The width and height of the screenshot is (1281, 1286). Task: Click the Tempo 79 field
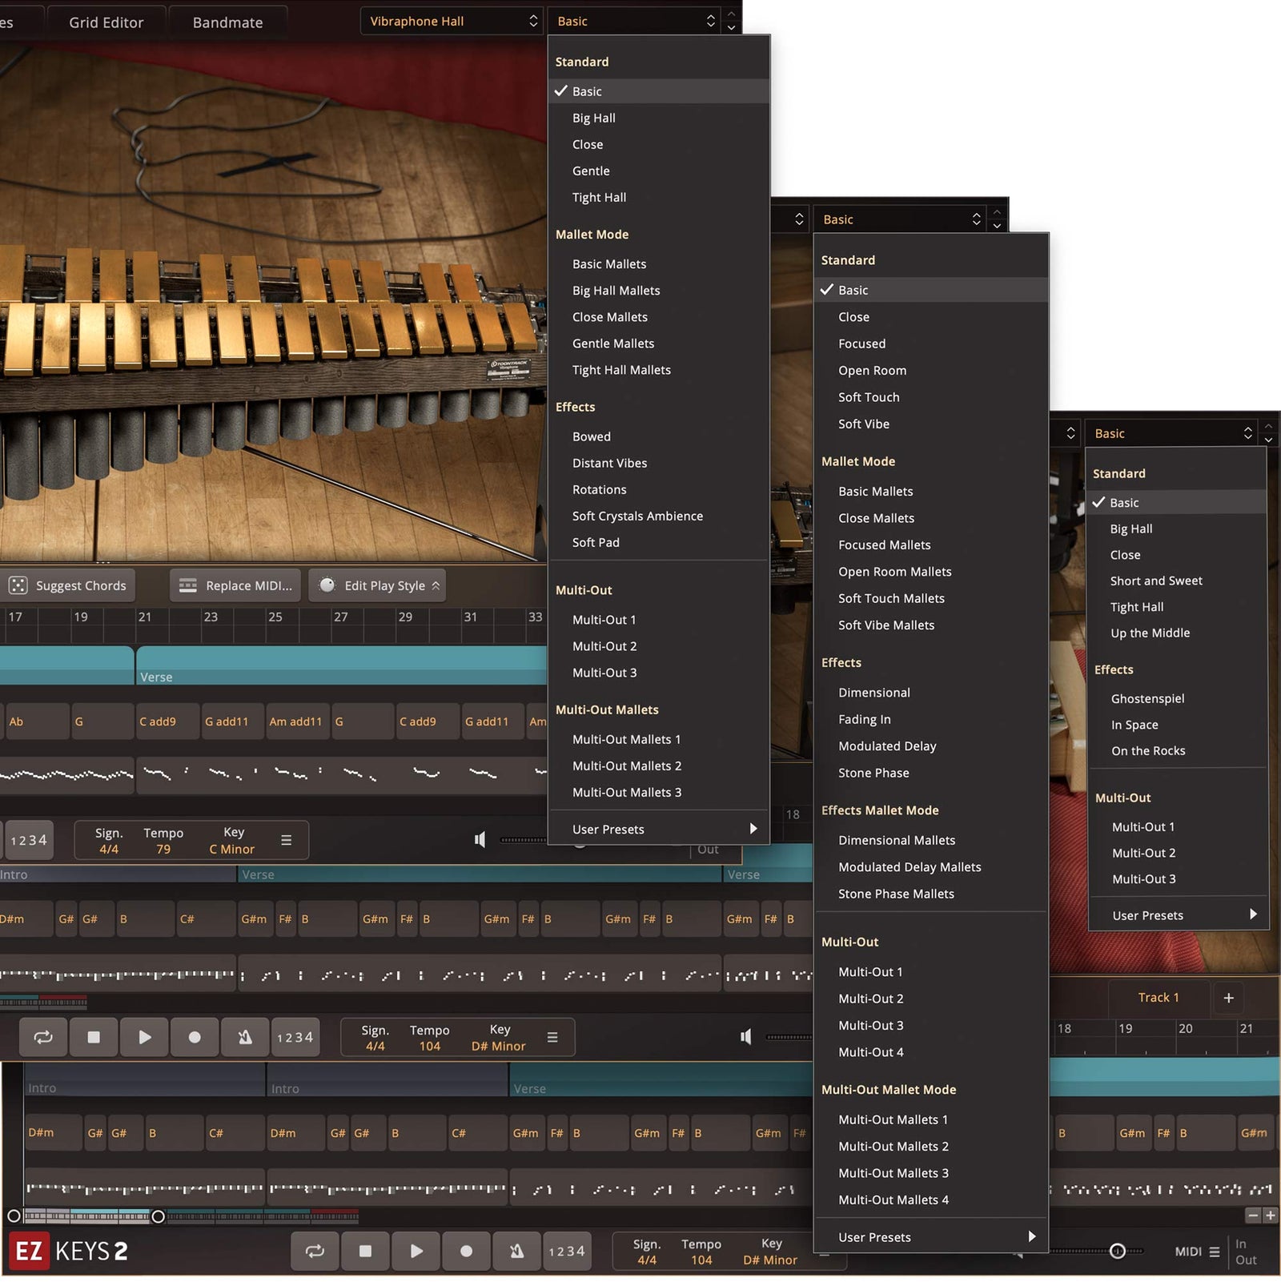point(163,840)
